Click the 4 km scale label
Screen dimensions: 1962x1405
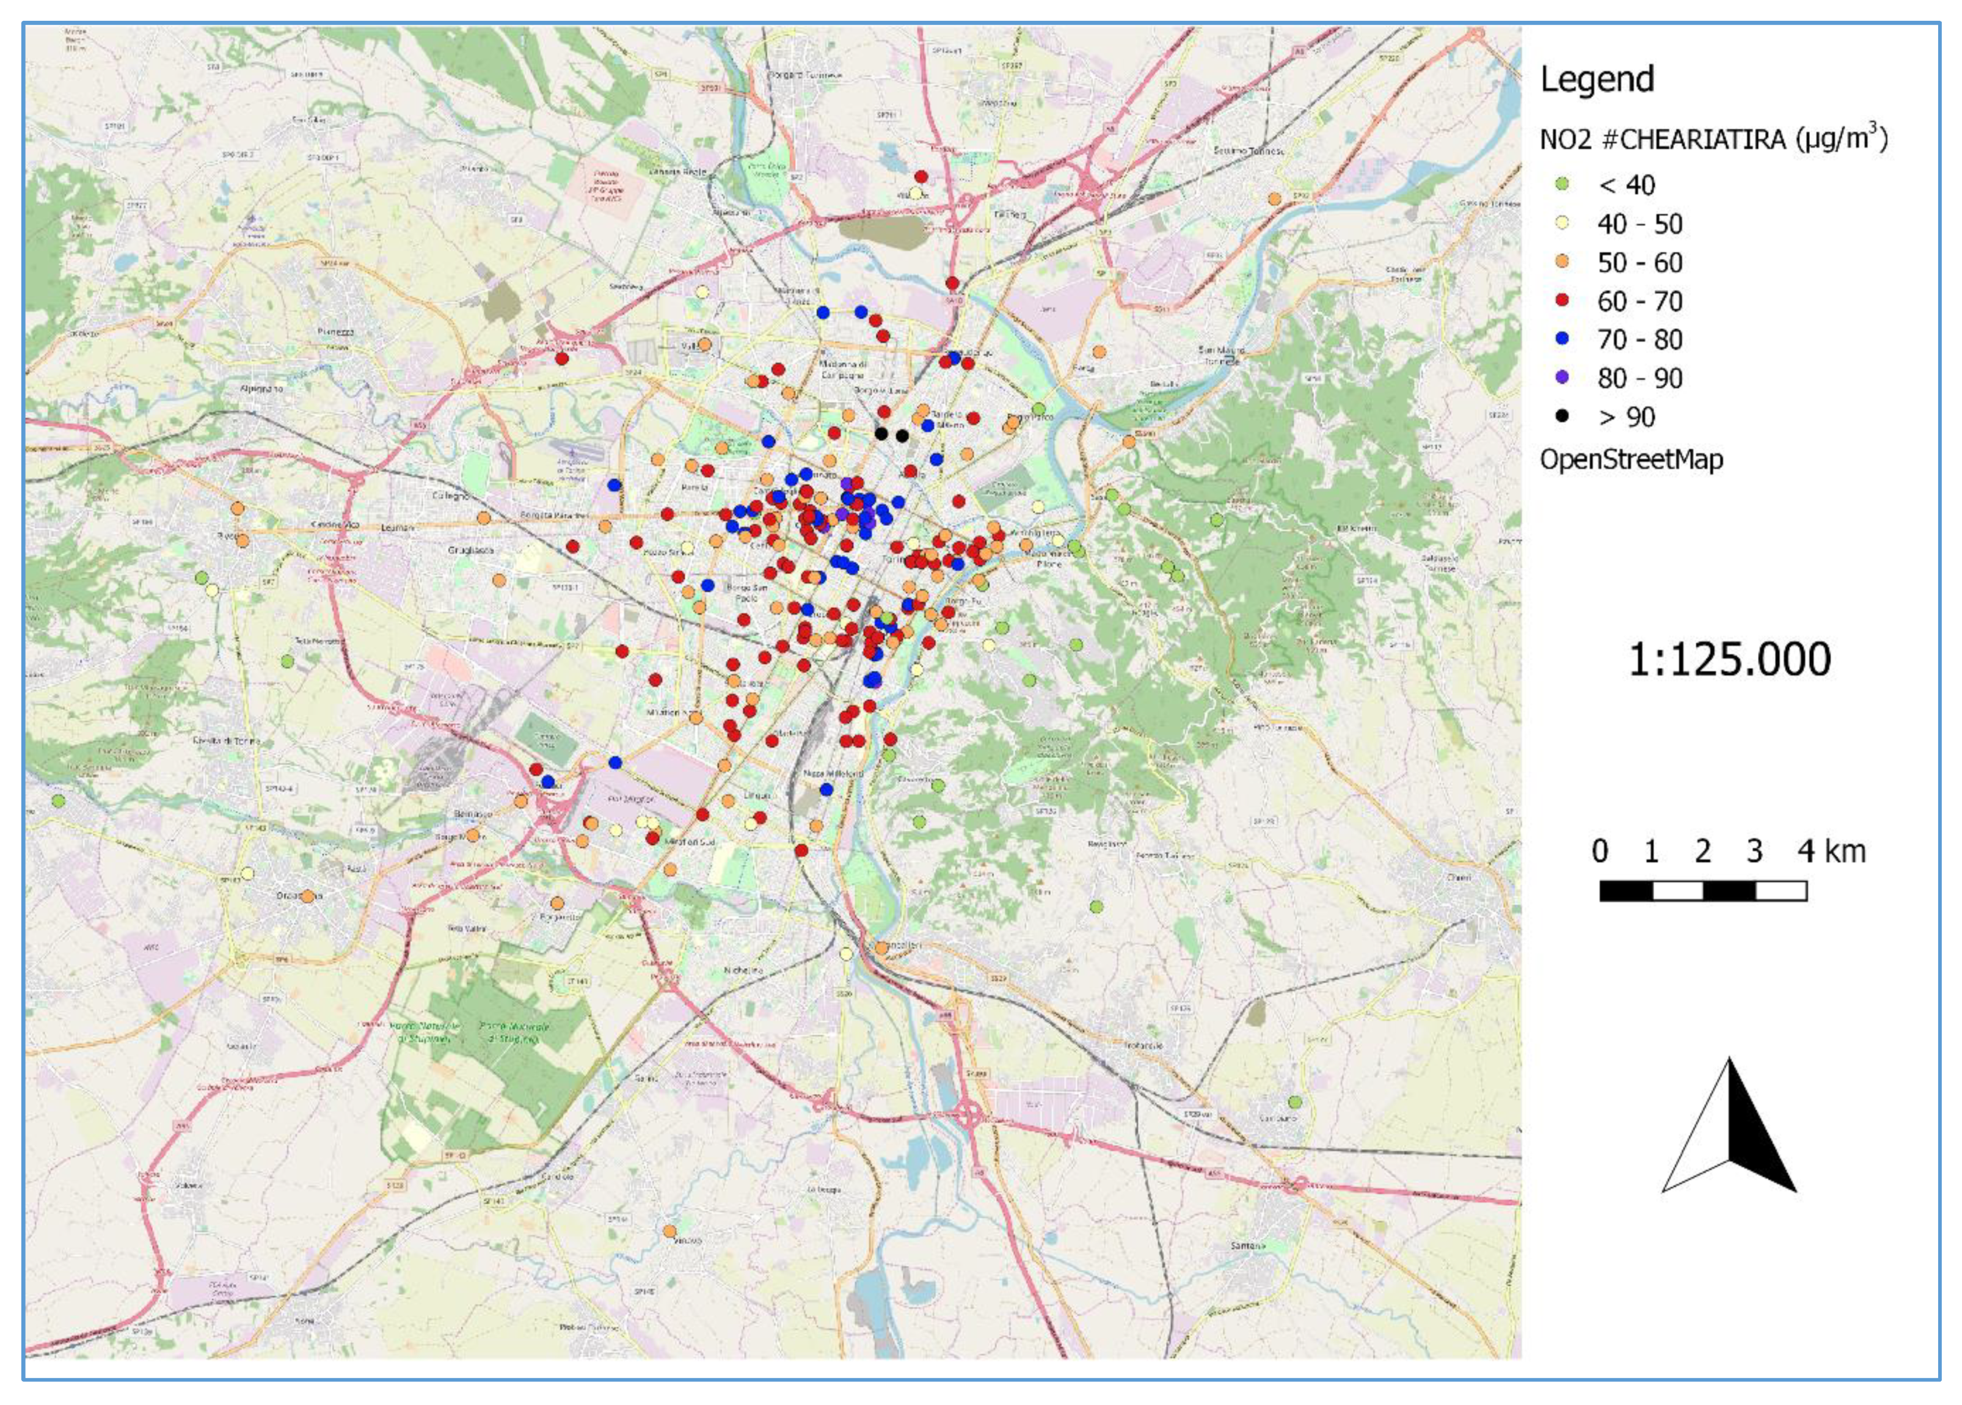click(x=1833, y=852)
